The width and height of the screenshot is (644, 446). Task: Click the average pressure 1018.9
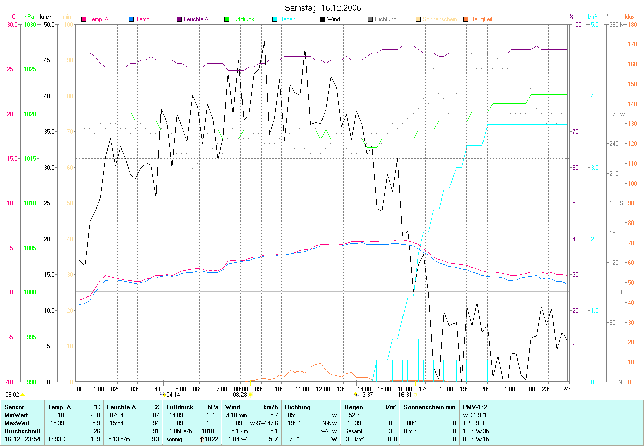point(210,431)
